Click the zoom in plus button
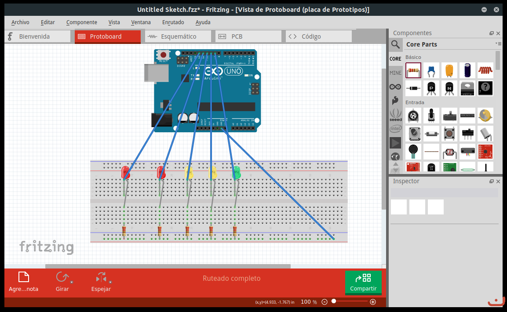This screenshot has width=507, height=312. click(373, 302)
